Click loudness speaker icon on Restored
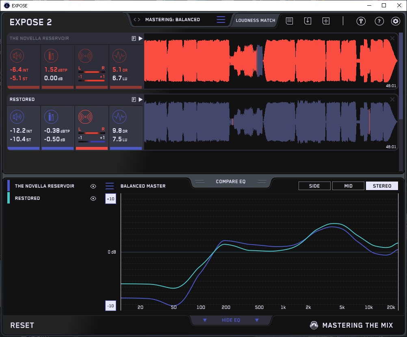Viewport: 407px width, 337px height. (17, 117)
